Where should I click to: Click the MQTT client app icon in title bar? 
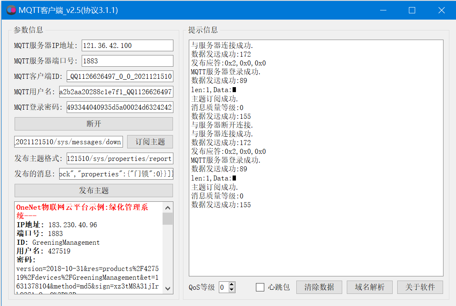(x=11, y=10)
